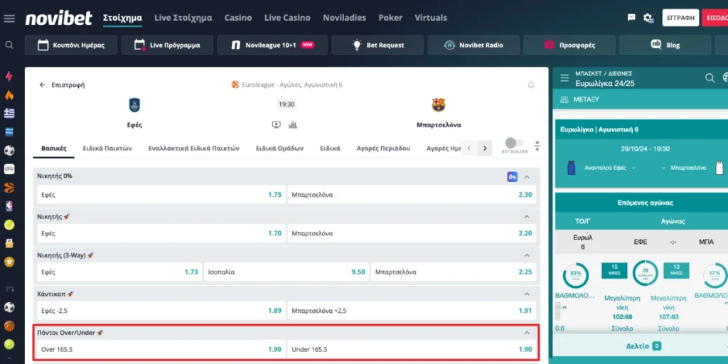The image size is (728, 364).
Task: Switch to Ειδικά Ομάδων tab
Action: pyautogui.click(x=279, y=149)
